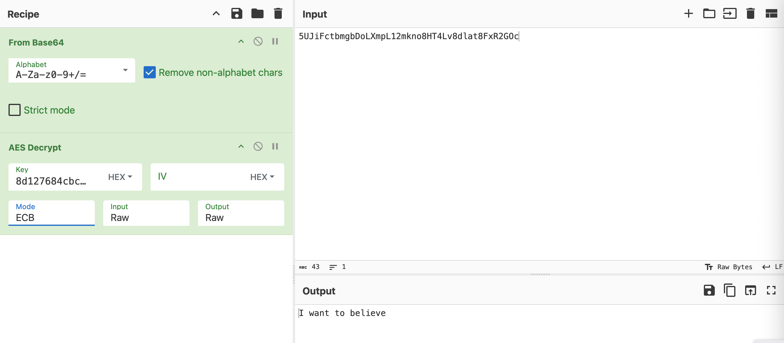Collapse the AES Decrypt operation
Viewport: 784px width, 343px height.
(241, 146)
